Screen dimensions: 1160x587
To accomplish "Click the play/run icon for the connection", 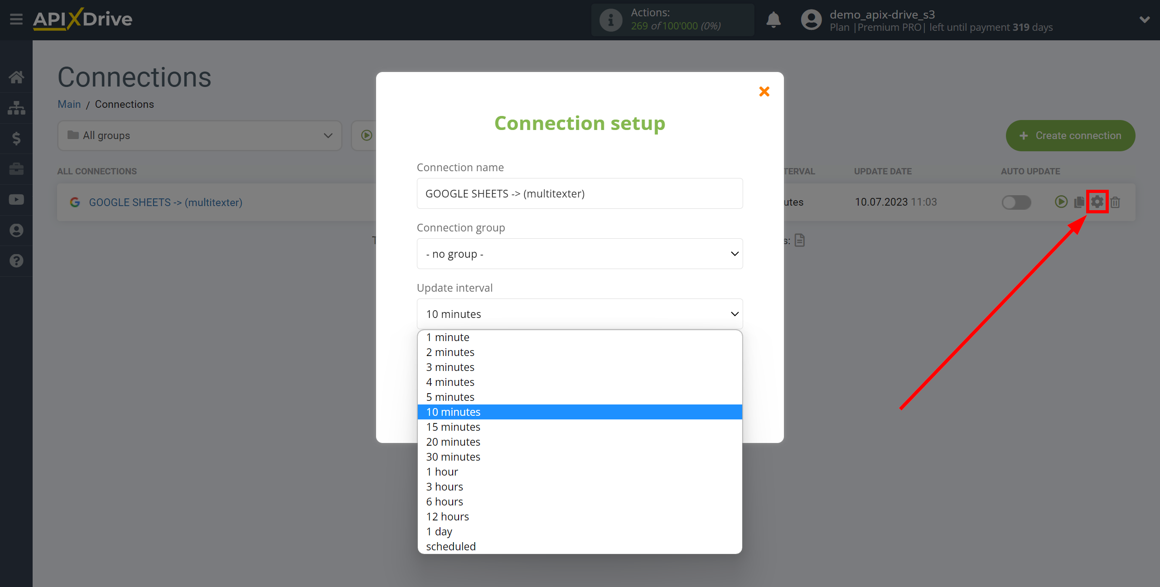I will 1060,202.
